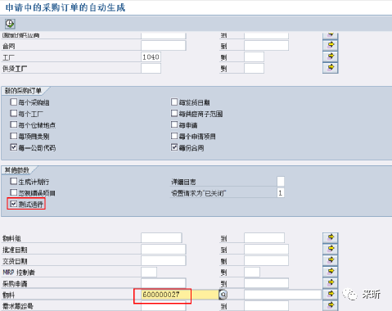Check the 每发货日期 checkbox

coord(174,102)
